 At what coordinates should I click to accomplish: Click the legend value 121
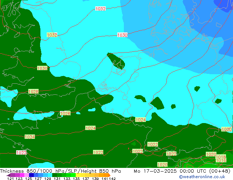(11, 179)
